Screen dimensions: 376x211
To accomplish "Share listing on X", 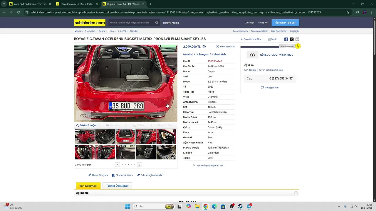I will tap(292, 39).
